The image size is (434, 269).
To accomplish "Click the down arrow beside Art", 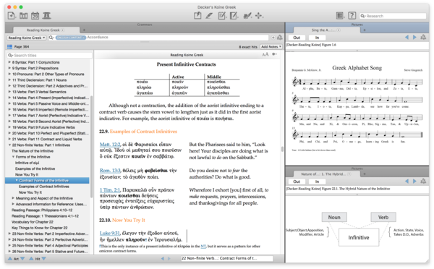I will point(22,259).
